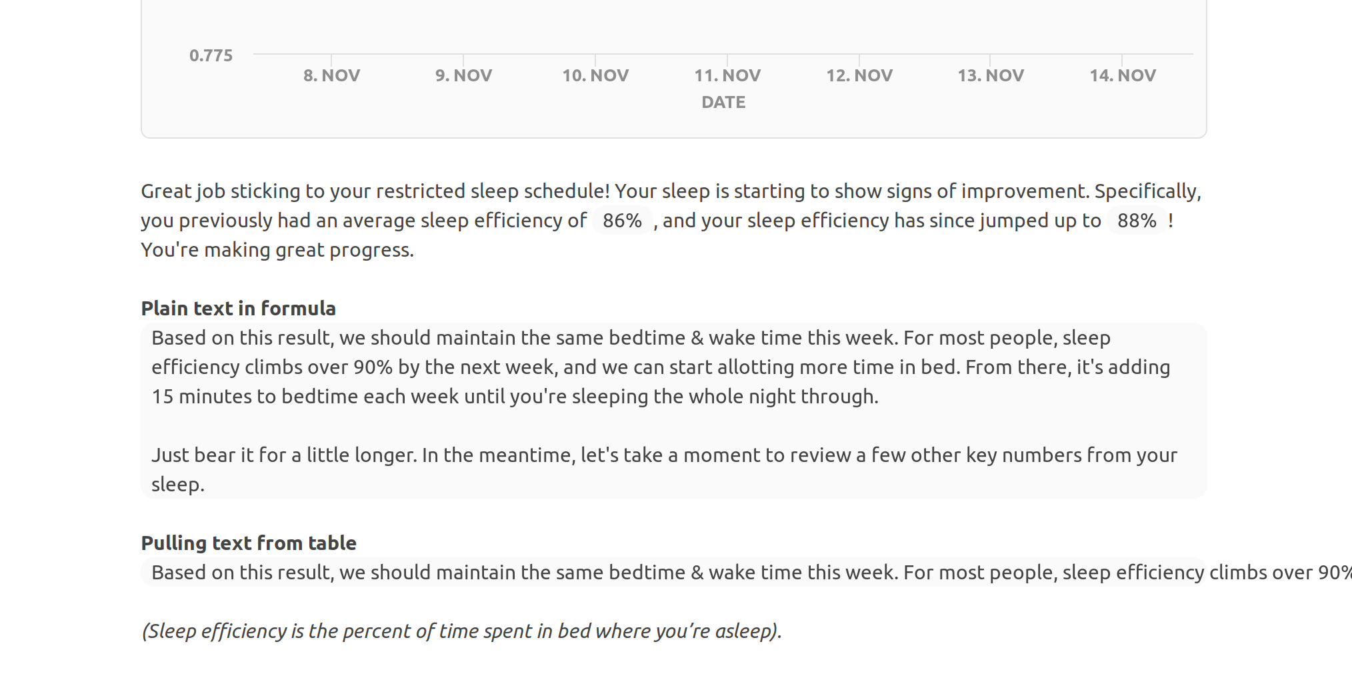Click the 88% sleep efficiency value

(x=1137, y=221)
